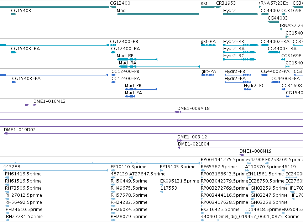This screenshot has width=303, height=222.
Task: Select the EK216425.5prime EST label
Action: click(x=220, y=210)
